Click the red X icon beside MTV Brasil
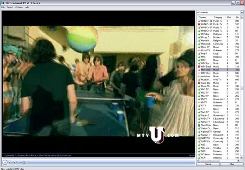245x170 pixels. (x=199, y=66)
